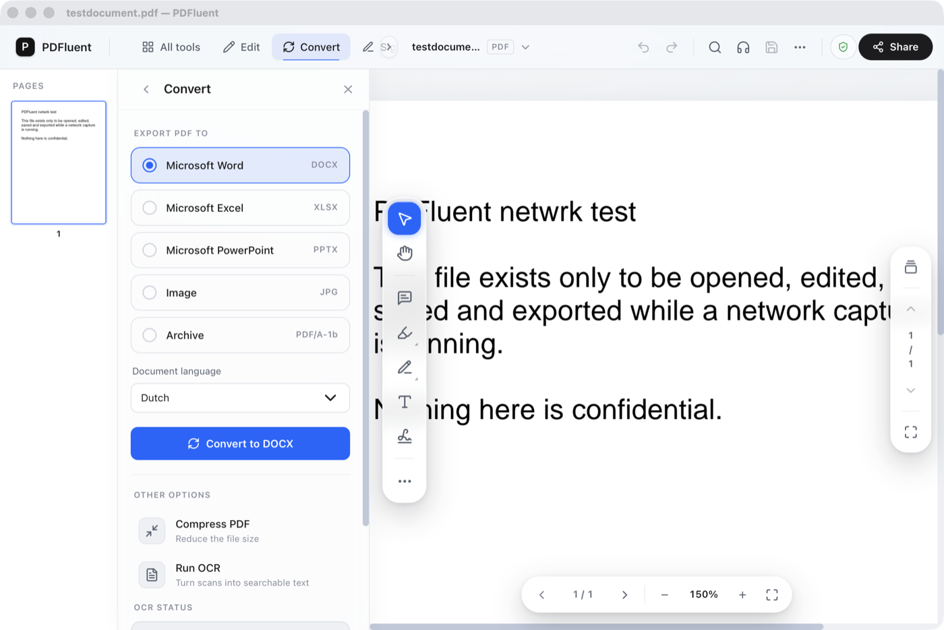Click the document horizontal scrollbar
Viewport: 944px width, 630px height.
coord(597,627)
